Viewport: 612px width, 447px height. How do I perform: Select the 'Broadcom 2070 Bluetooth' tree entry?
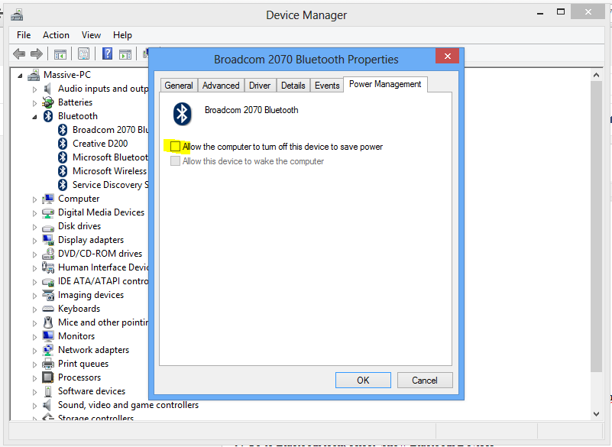[x=110, y=130]
